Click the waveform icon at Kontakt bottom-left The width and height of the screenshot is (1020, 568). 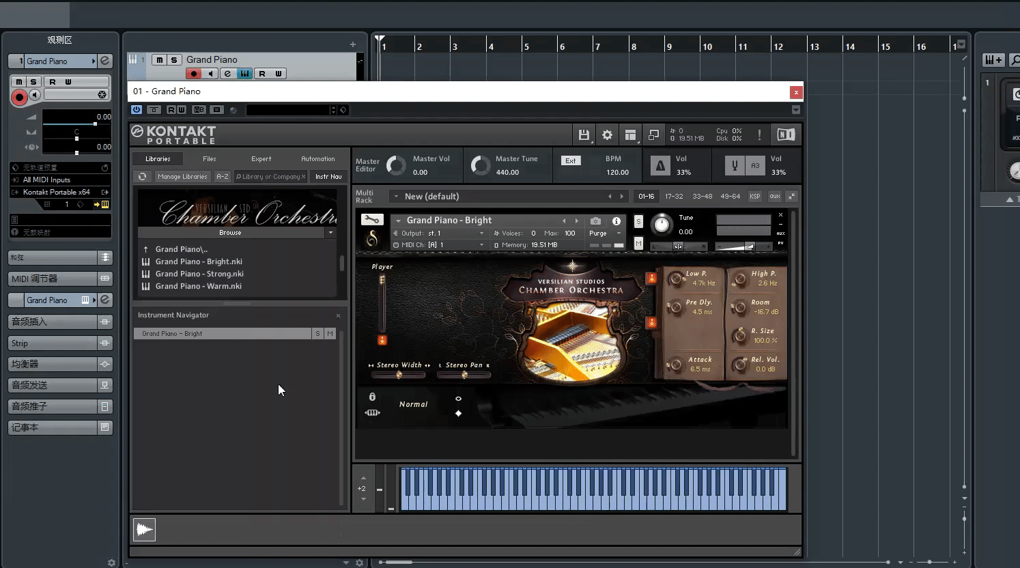pyautogui.click(x=144, y=530)
